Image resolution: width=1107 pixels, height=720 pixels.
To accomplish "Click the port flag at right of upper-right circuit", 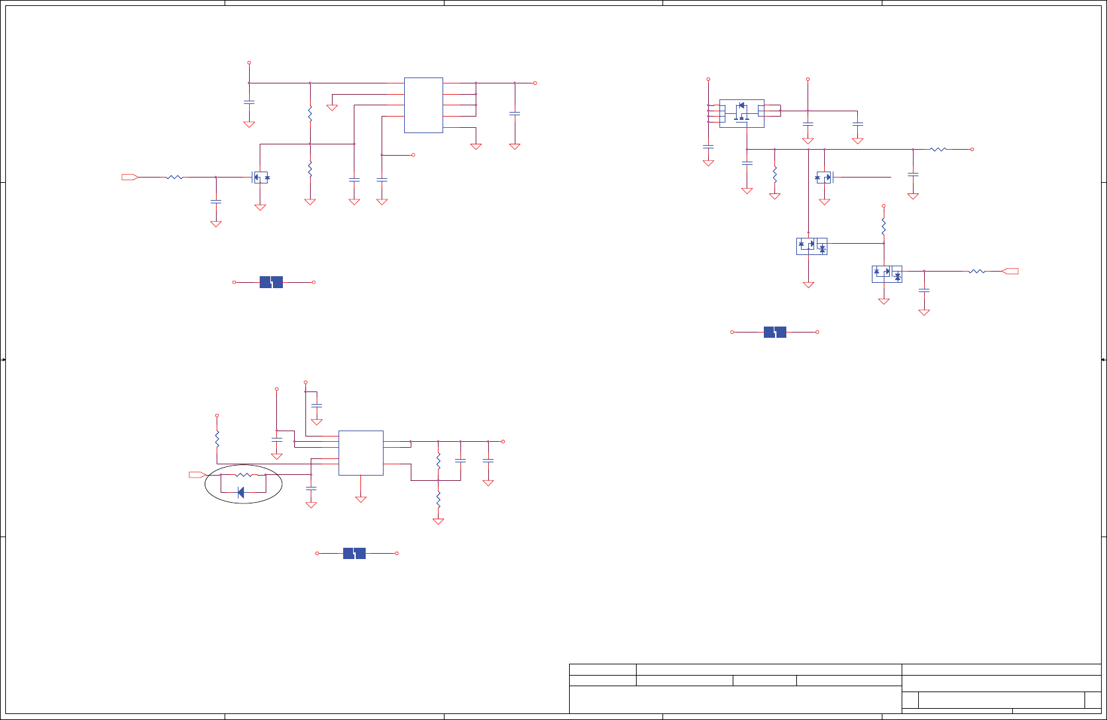I will tap(1010, 271).
